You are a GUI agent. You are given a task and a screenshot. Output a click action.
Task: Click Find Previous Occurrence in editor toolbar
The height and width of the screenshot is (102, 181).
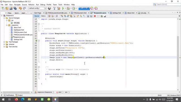click(65, 16)
